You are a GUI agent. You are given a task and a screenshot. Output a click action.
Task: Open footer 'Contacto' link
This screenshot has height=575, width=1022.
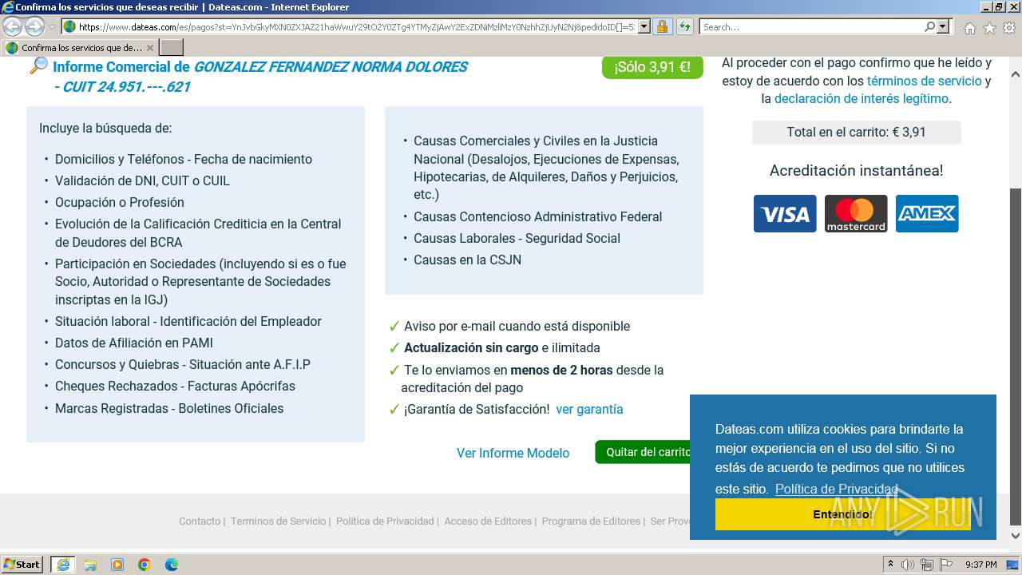200,521
